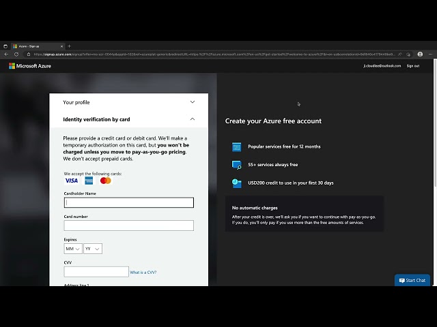Click calendar icon for 12 months free
This screenshot has width=437, height=327.
pyautogui.click(x=237, y=146)
